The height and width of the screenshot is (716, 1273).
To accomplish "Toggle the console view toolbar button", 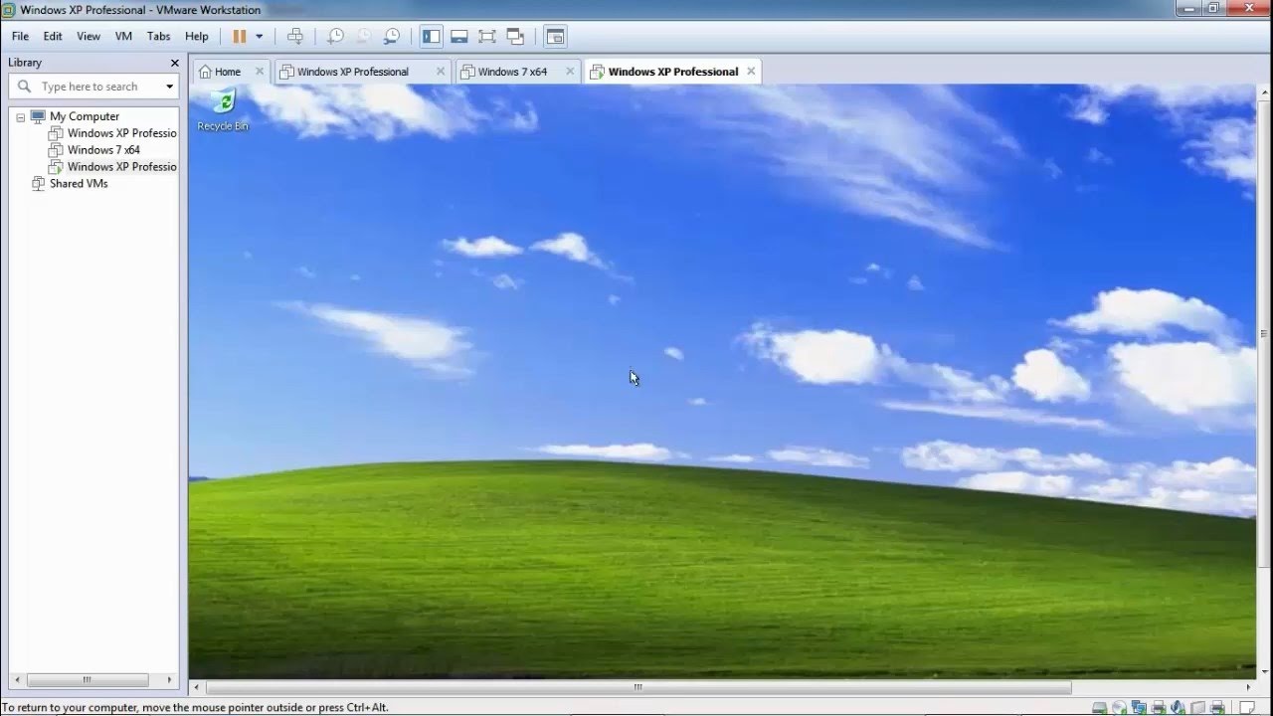I will pos(555,36).
